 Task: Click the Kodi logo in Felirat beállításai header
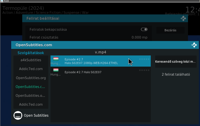pyautogui.click(x=183, y=18)
